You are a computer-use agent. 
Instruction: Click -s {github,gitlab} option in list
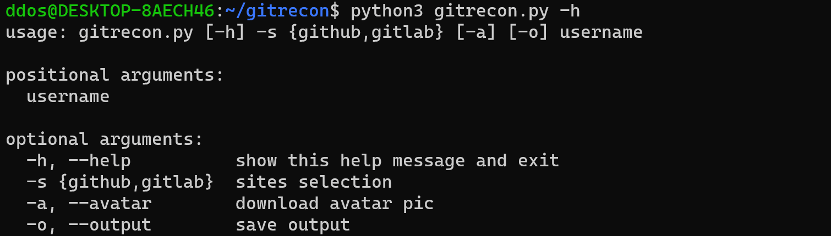click(x=120, y=182)
